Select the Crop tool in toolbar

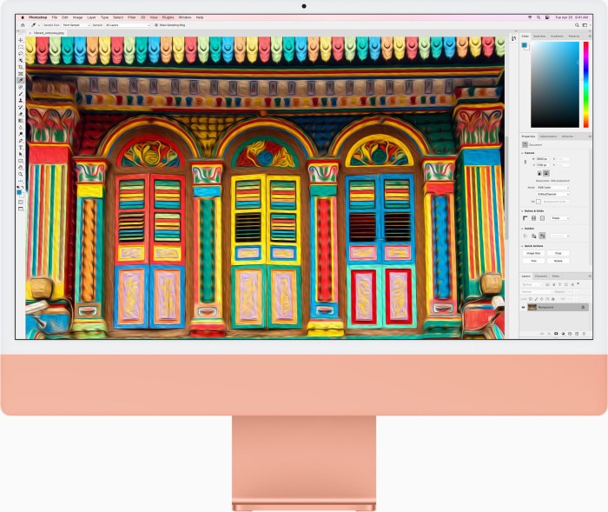tap(21, 67)
